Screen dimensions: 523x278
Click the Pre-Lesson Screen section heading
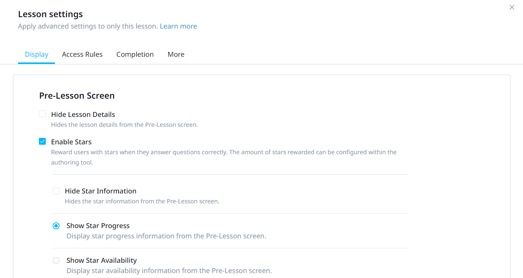point(77,96)
